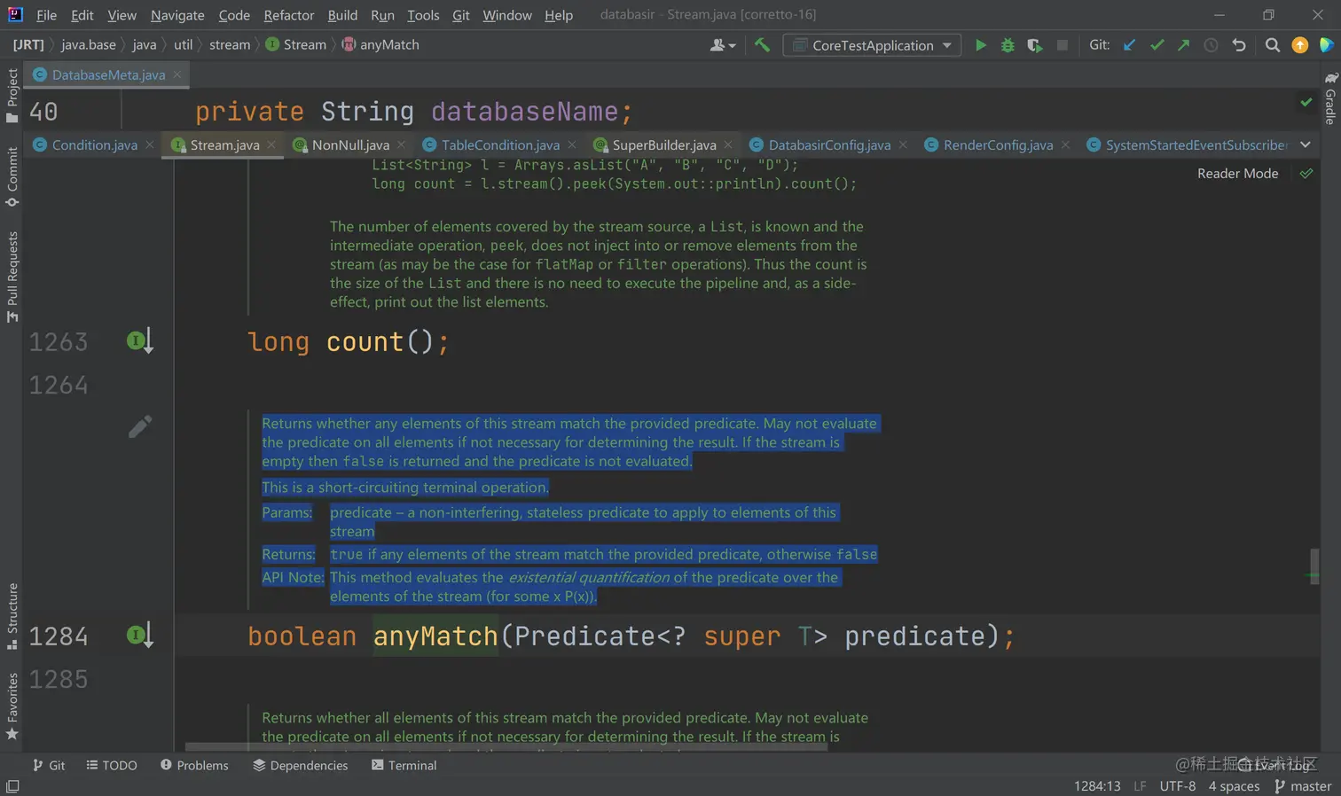Show Git history clock icon
Viewport: 1341px width, 796px height.
(1211, 45)
